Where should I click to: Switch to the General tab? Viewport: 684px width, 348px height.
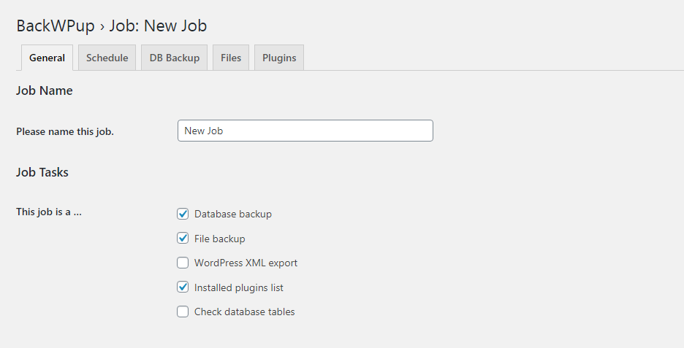[47, 58]
